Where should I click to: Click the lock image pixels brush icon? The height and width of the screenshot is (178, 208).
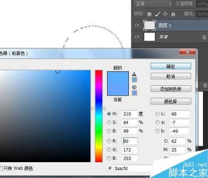click(157, 14)
